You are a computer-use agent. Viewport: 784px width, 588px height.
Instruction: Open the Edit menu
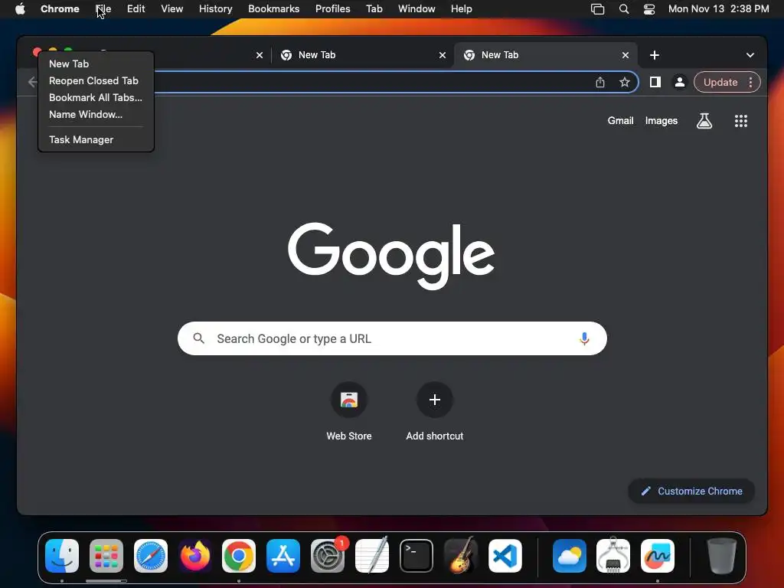[x=136, y=8]
